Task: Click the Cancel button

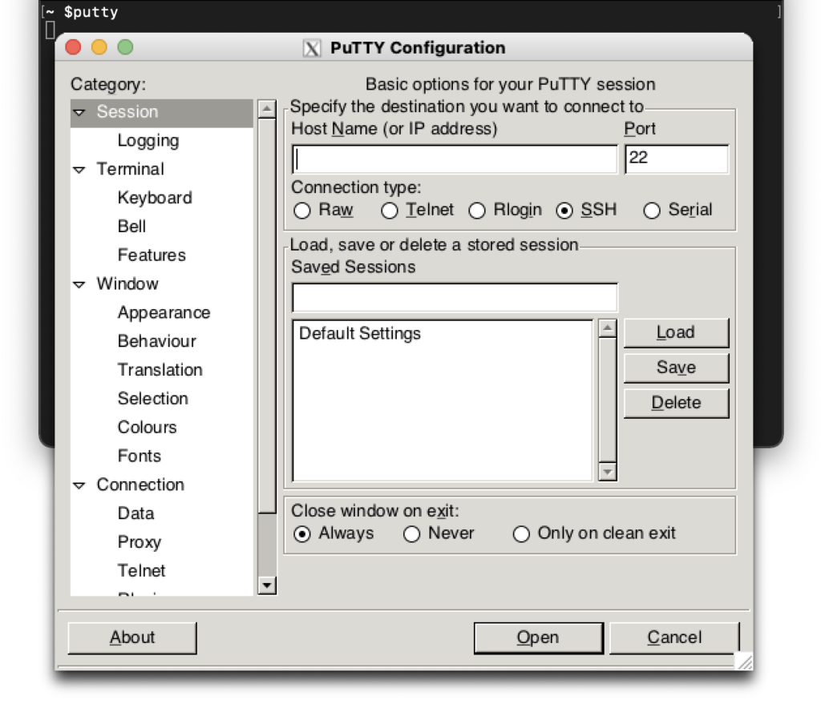Action: coord(674,638)
